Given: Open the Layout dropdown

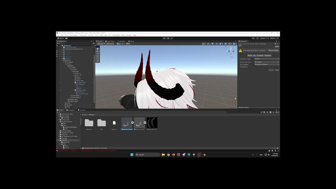Looking at the screenshot, I should click(x=274, y=38).
